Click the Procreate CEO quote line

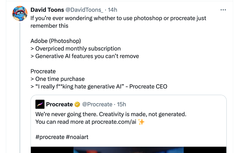(x=99, y=87)
